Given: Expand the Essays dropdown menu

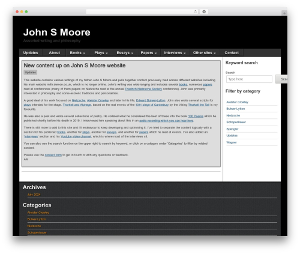Looking at the screenshot, I should 125,53.
